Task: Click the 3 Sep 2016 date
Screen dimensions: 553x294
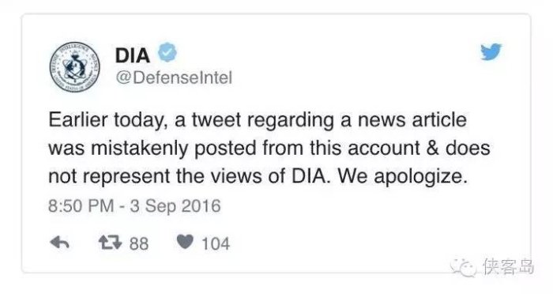Action: 175,205
